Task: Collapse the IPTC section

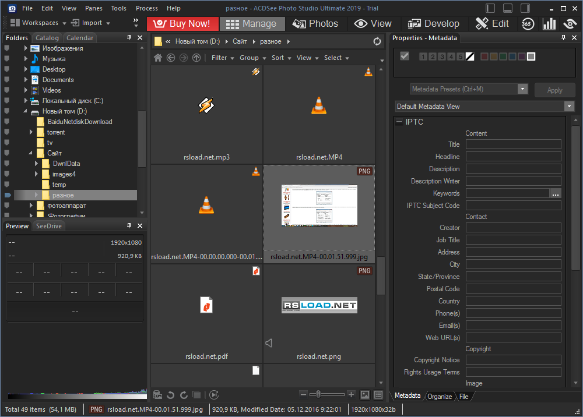Action: point(399,122)
